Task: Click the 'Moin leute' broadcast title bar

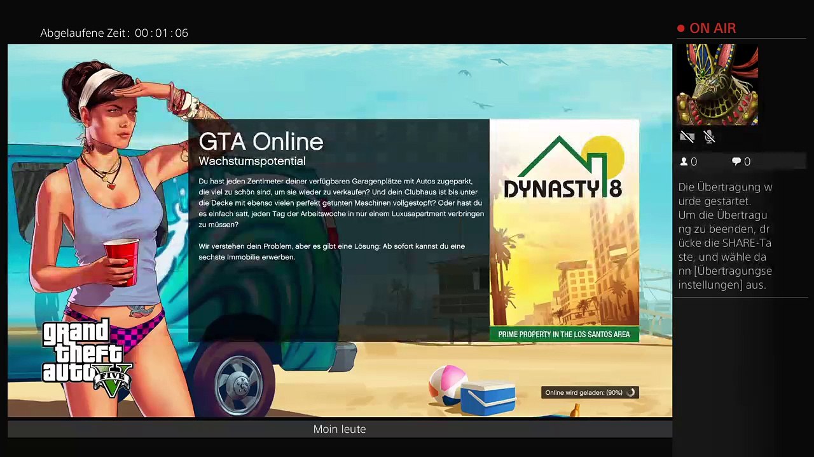Action: coord(340,429)
